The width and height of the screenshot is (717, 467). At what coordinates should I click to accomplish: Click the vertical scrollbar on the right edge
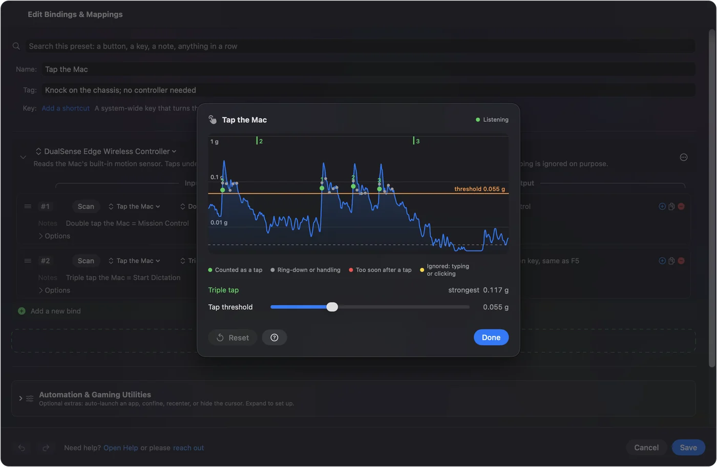(x=711, y=198)
